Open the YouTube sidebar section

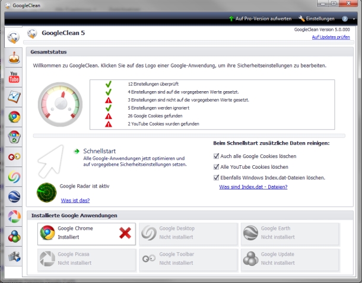point(14,77)
